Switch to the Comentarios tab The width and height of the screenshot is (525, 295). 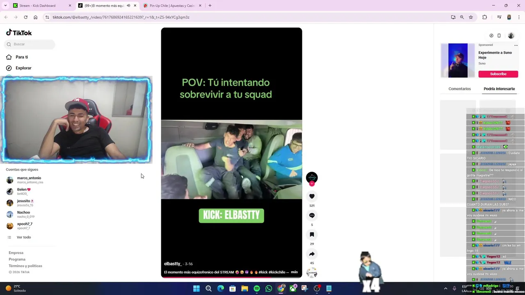click(459, 89)
